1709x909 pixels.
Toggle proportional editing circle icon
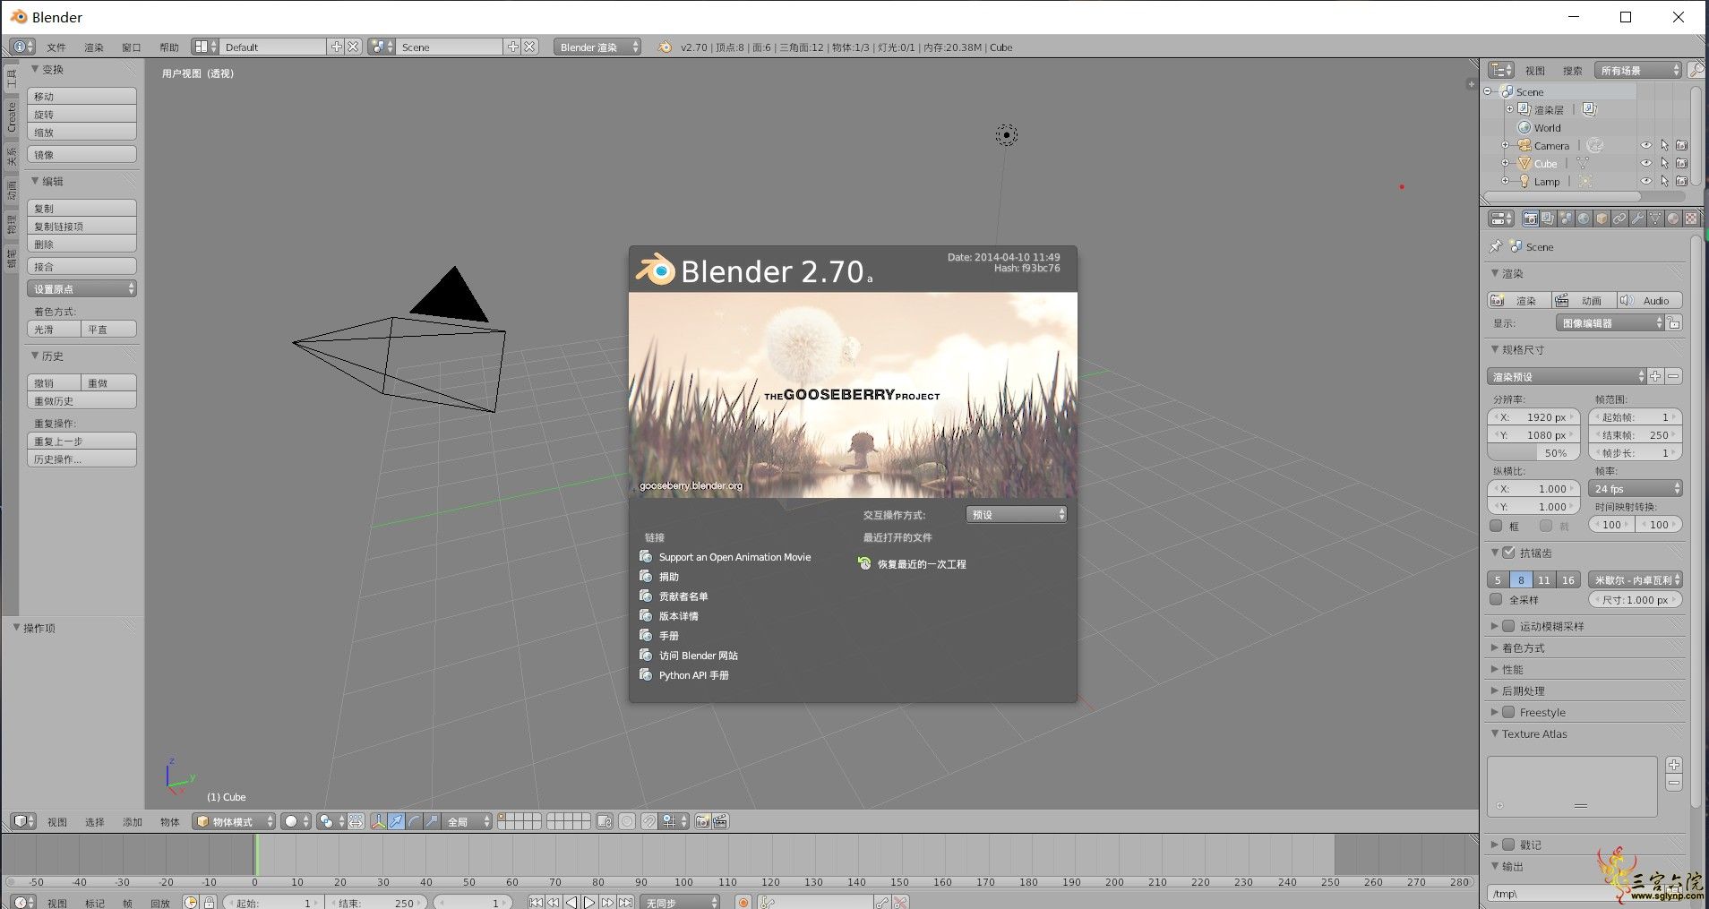coord(627,821)
